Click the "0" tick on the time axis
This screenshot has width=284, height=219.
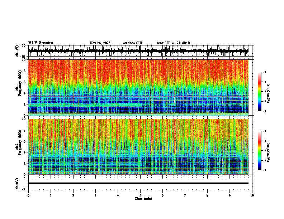(x=28, y=195)
